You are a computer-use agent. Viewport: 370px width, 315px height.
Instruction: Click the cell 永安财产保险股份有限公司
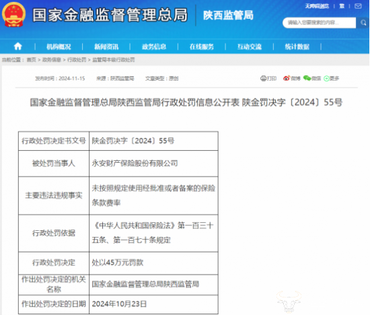click(153, 164)
